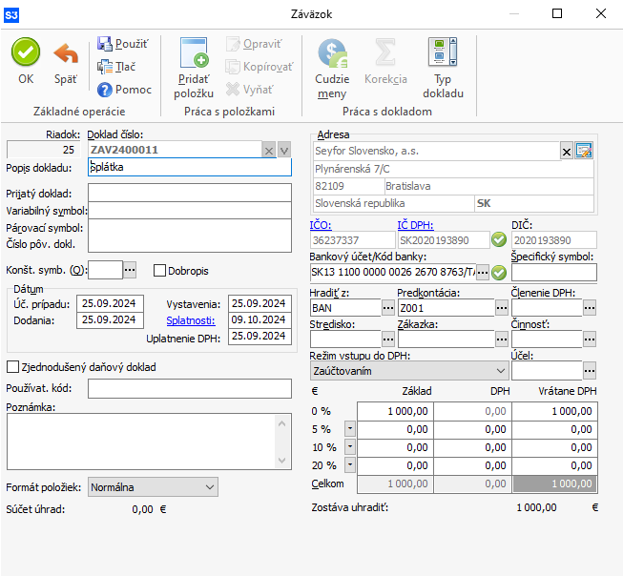This screenshot has height=576, width=623.
Task: Clear Doklad číslo with the X button
Action: pyautogui.click(x=269, y=151)
